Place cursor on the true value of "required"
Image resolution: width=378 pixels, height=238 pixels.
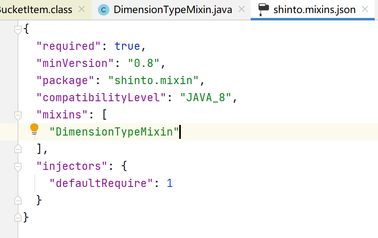127,47
